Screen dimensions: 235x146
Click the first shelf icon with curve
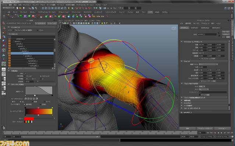[x=8, y=16]
